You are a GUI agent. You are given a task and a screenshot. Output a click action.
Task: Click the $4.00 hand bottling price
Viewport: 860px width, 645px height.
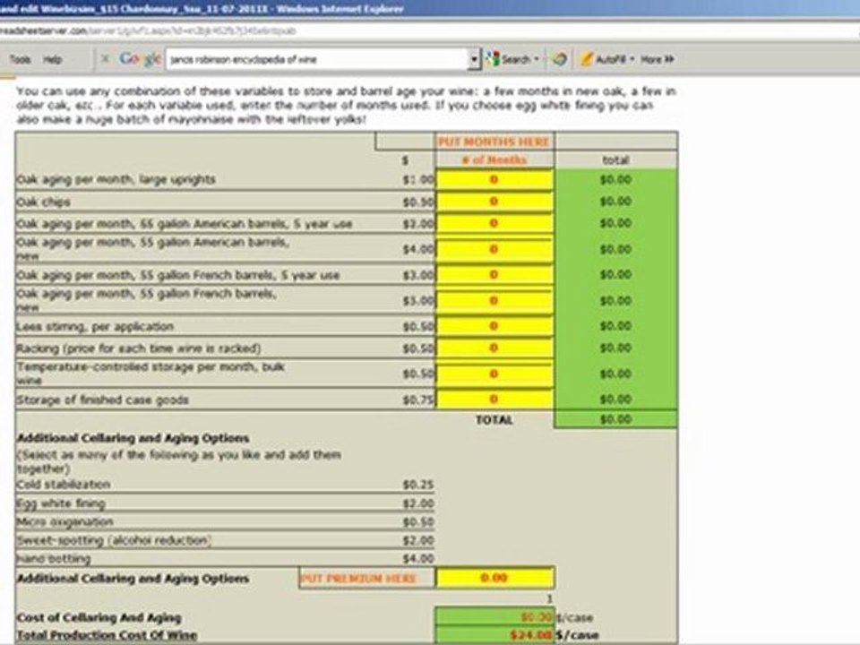coord(418,559)
